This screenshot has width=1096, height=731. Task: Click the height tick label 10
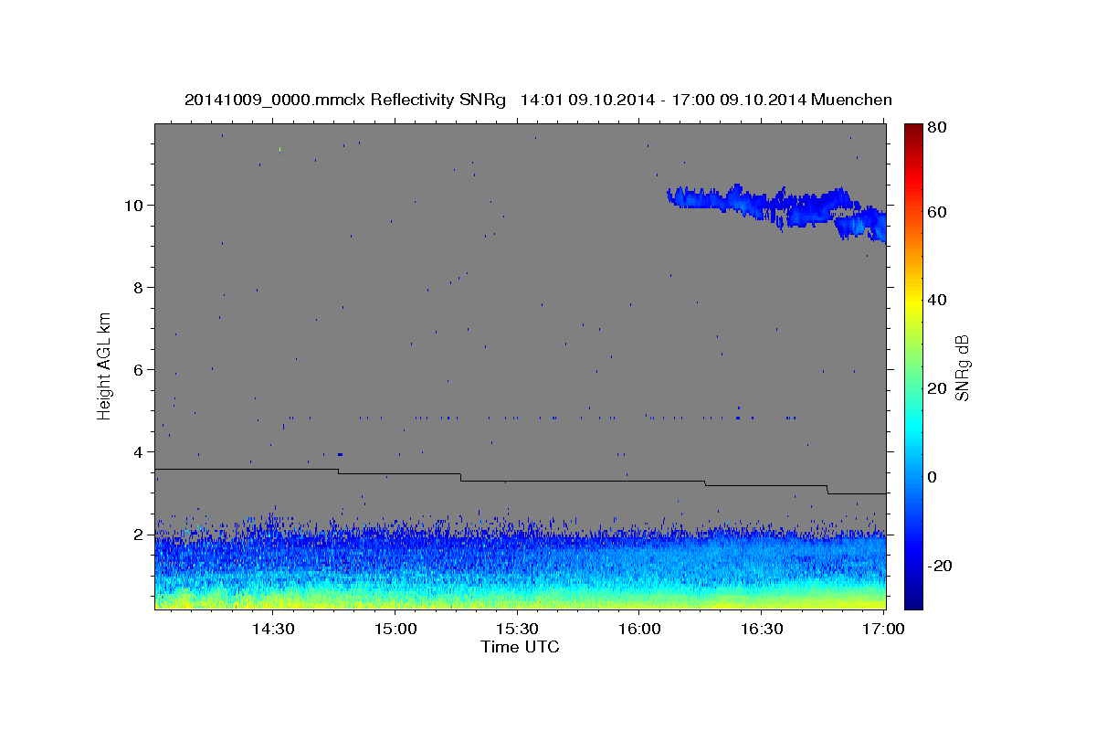(135, 206)
